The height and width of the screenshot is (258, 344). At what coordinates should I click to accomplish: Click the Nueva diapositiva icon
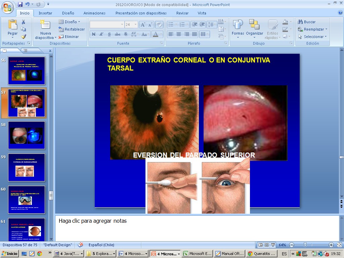pos(45,26)
